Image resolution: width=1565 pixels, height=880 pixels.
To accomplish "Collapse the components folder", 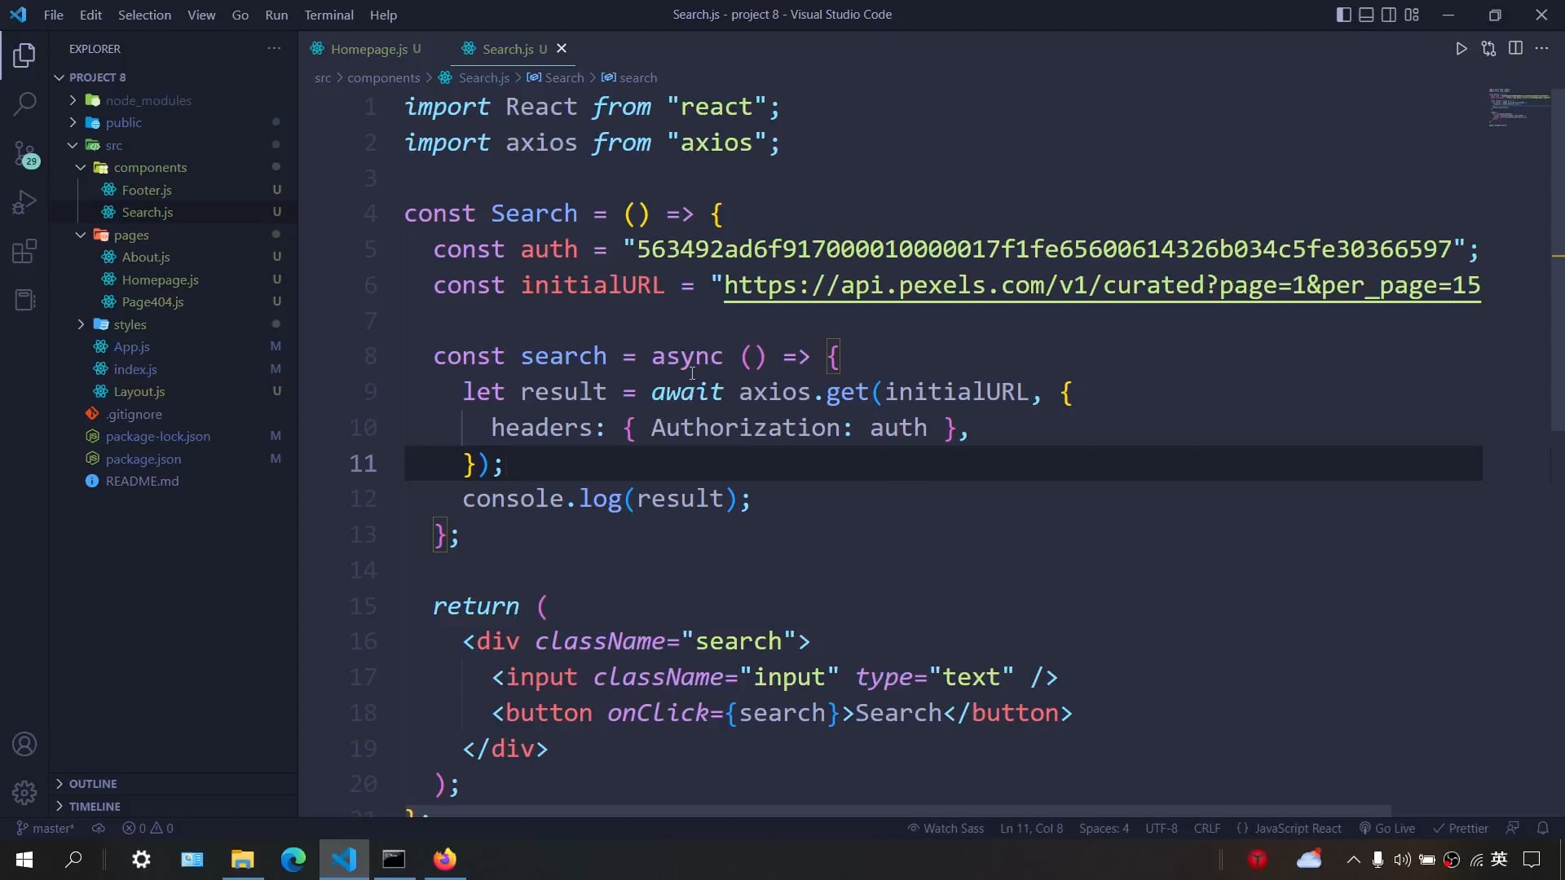I will coord(150,168).
